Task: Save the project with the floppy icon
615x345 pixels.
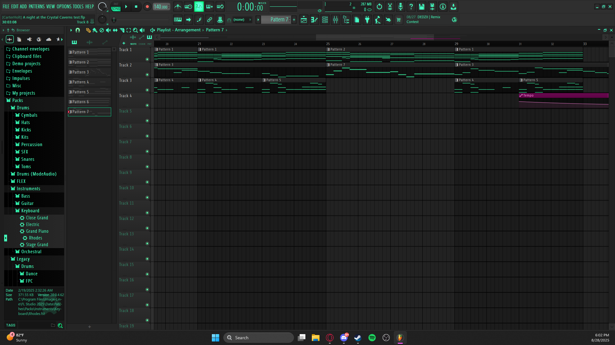Action: coord(422,6)
